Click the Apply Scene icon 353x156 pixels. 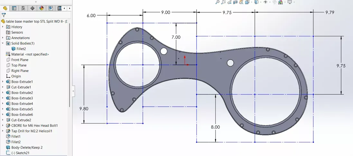[281, 2]
